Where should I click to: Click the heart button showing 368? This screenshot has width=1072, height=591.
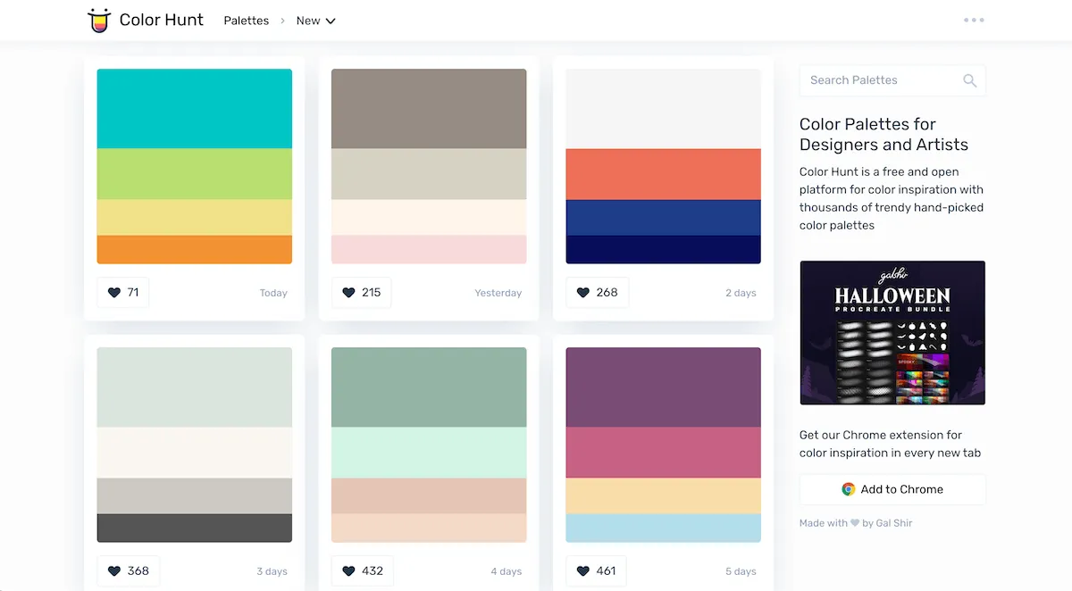point(128,570)
